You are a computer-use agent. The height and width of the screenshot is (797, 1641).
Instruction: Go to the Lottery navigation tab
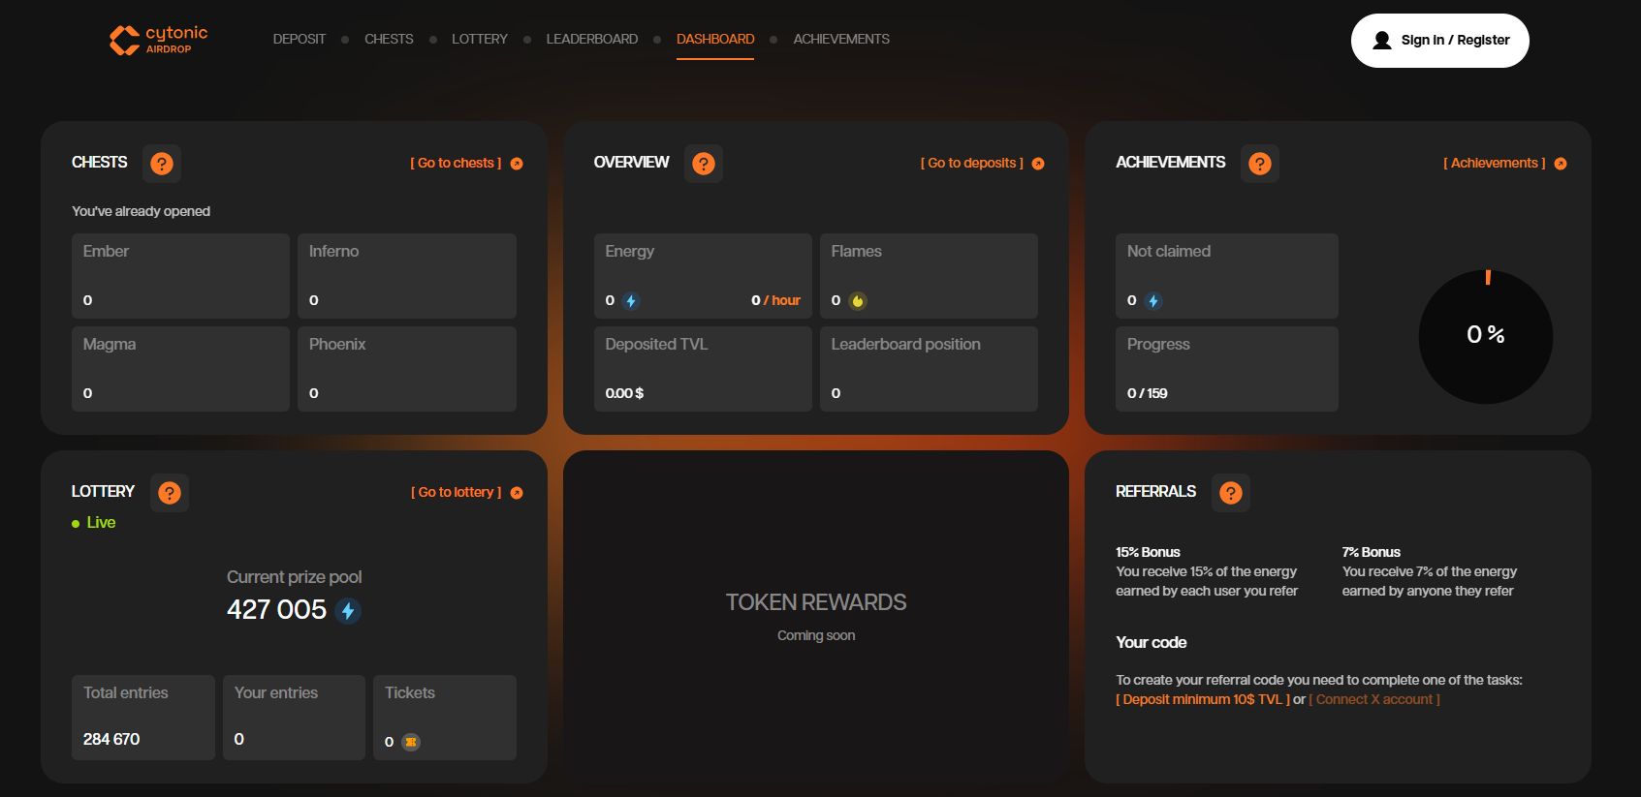click(479, 40)
